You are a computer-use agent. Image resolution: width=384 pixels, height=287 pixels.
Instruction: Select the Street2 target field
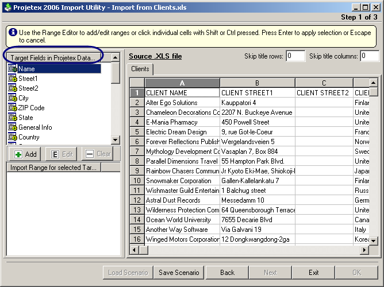pyautogui.click(x=28, y=88)
